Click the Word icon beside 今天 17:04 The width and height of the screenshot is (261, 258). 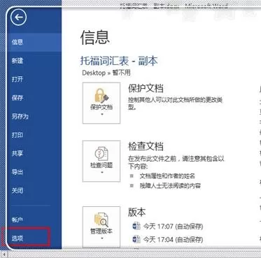tap(136, 239)
